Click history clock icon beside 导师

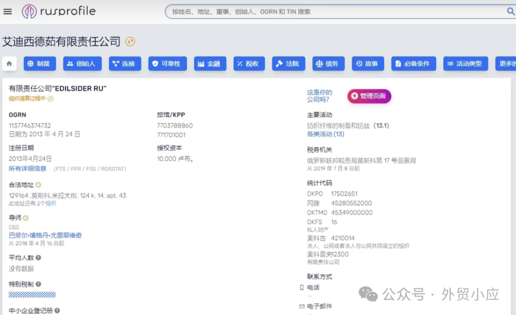tap(26, 218)
